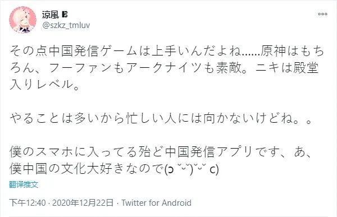This screenshot has width=337, height=217.
Task: Open the 涼風 display name profile
Action: point(51,15)
